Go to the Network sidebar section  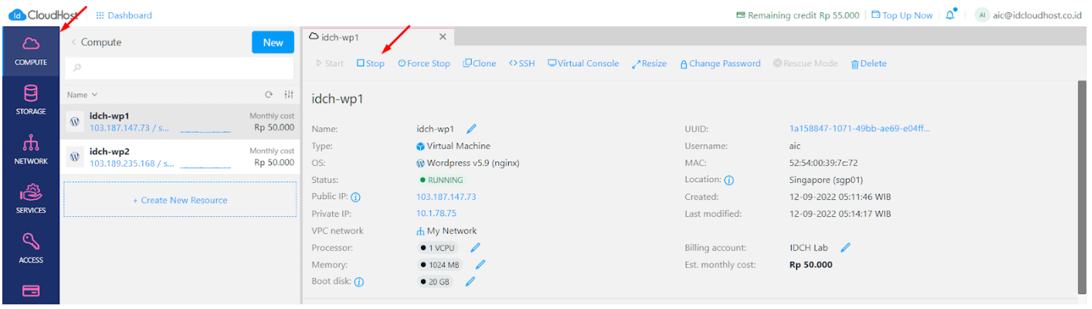tap(31, 150)
